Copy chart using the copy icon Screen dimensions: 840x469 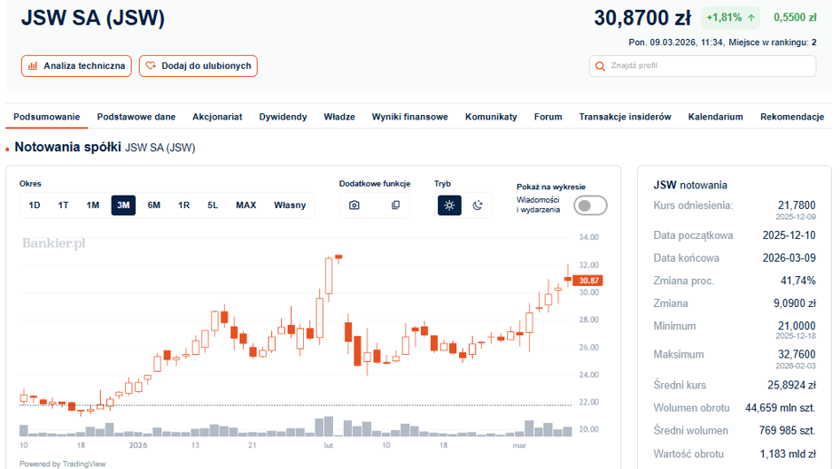(395, 205)
